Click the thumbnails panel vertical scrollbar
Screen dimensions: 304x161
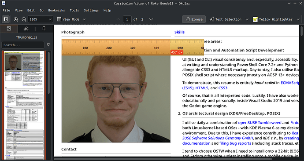[x=48, y=73]
